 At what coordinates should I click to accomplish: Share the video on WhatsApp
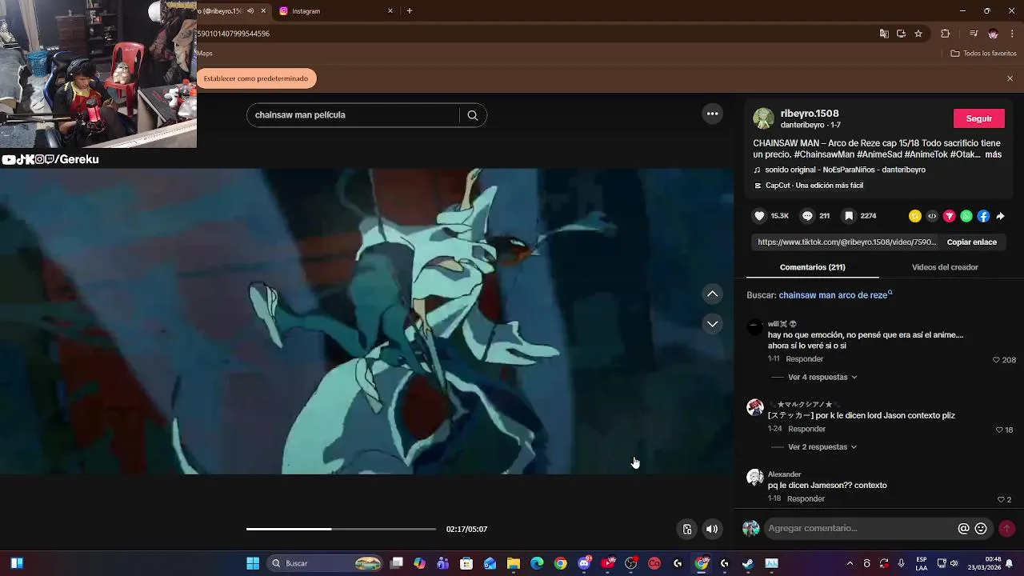pyautogui.click(x=966, y=216)
